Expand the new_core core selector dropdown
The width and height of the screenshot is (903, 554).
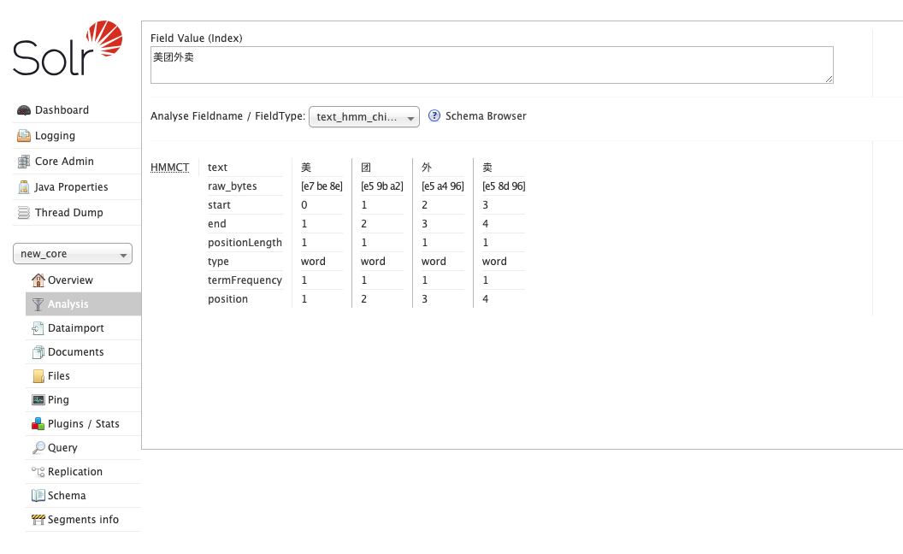tap(73, 254)
